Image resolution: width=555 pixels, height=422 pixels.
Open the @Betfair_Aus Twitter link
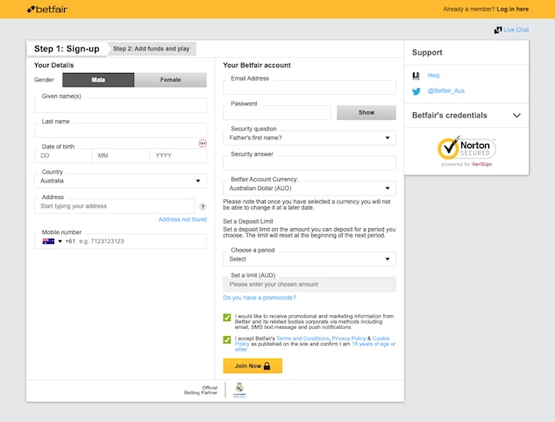pos(446,91)
